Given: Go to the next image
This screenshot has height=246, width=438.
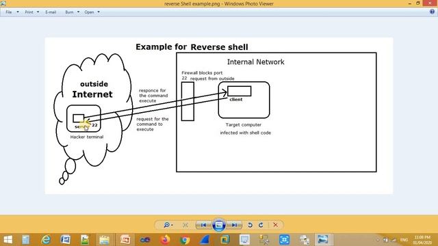Looking at the screenshot, I should 234,225.
